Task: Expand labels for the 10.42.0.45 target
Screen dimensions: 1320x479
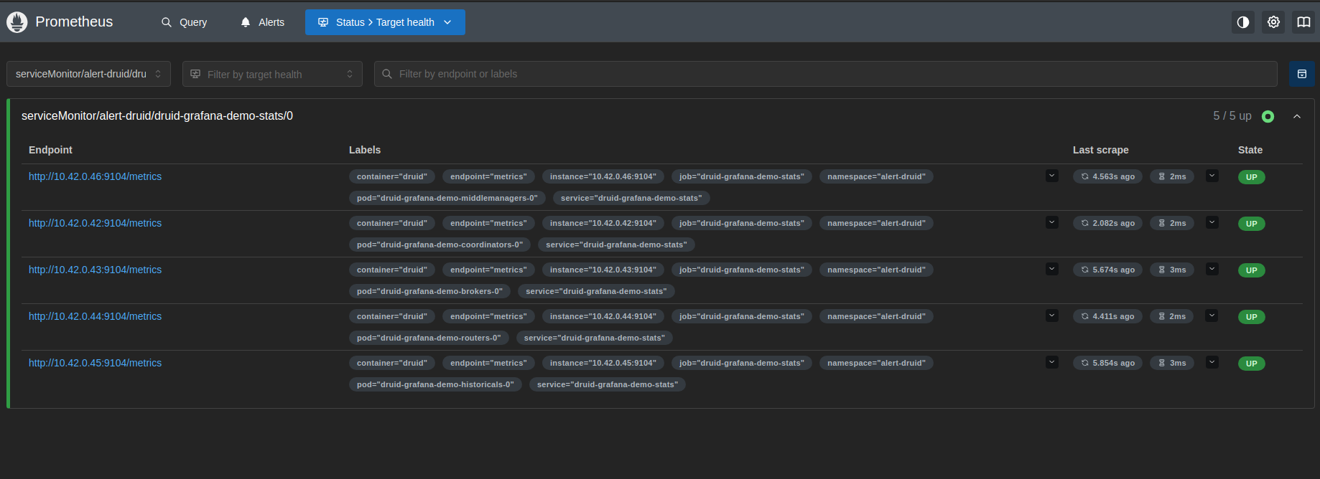Action: pyautogui.click(x=1052, y=362)
